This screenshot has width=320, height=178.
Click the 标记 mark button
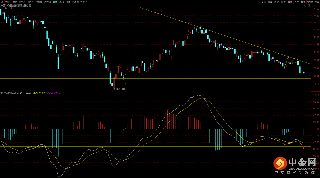(x=303, y=2)
